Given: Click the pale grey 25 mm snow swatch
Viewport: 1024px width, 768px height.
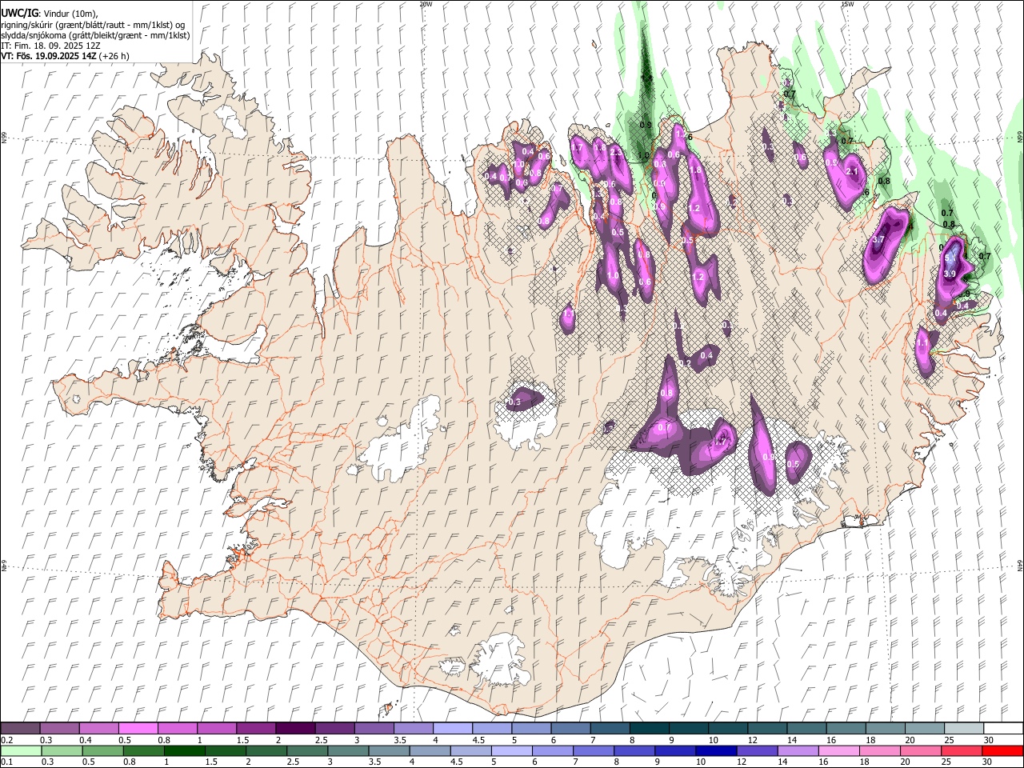Looking at the screenshot, I should click(964, 728).
